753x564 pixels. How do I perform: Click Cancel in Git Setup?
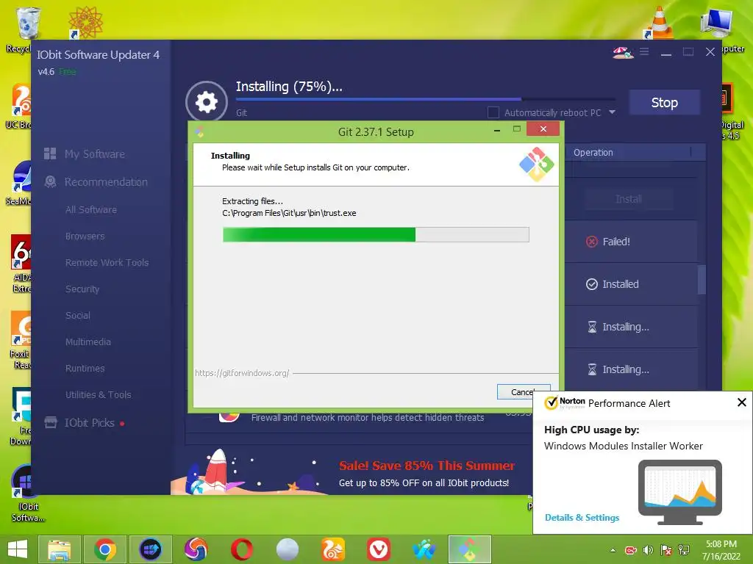tap(524, 392)
